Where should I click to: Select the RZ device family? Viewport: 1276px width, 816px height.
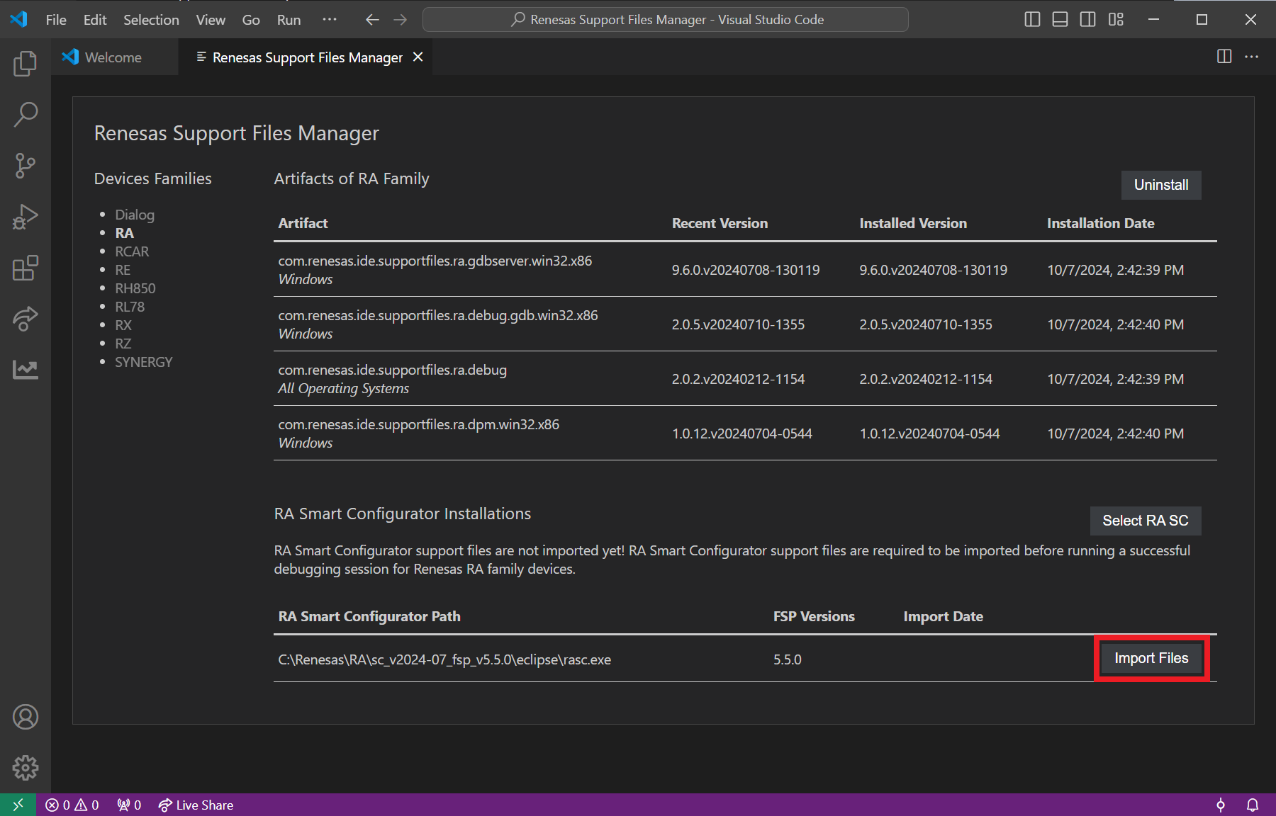123,344
